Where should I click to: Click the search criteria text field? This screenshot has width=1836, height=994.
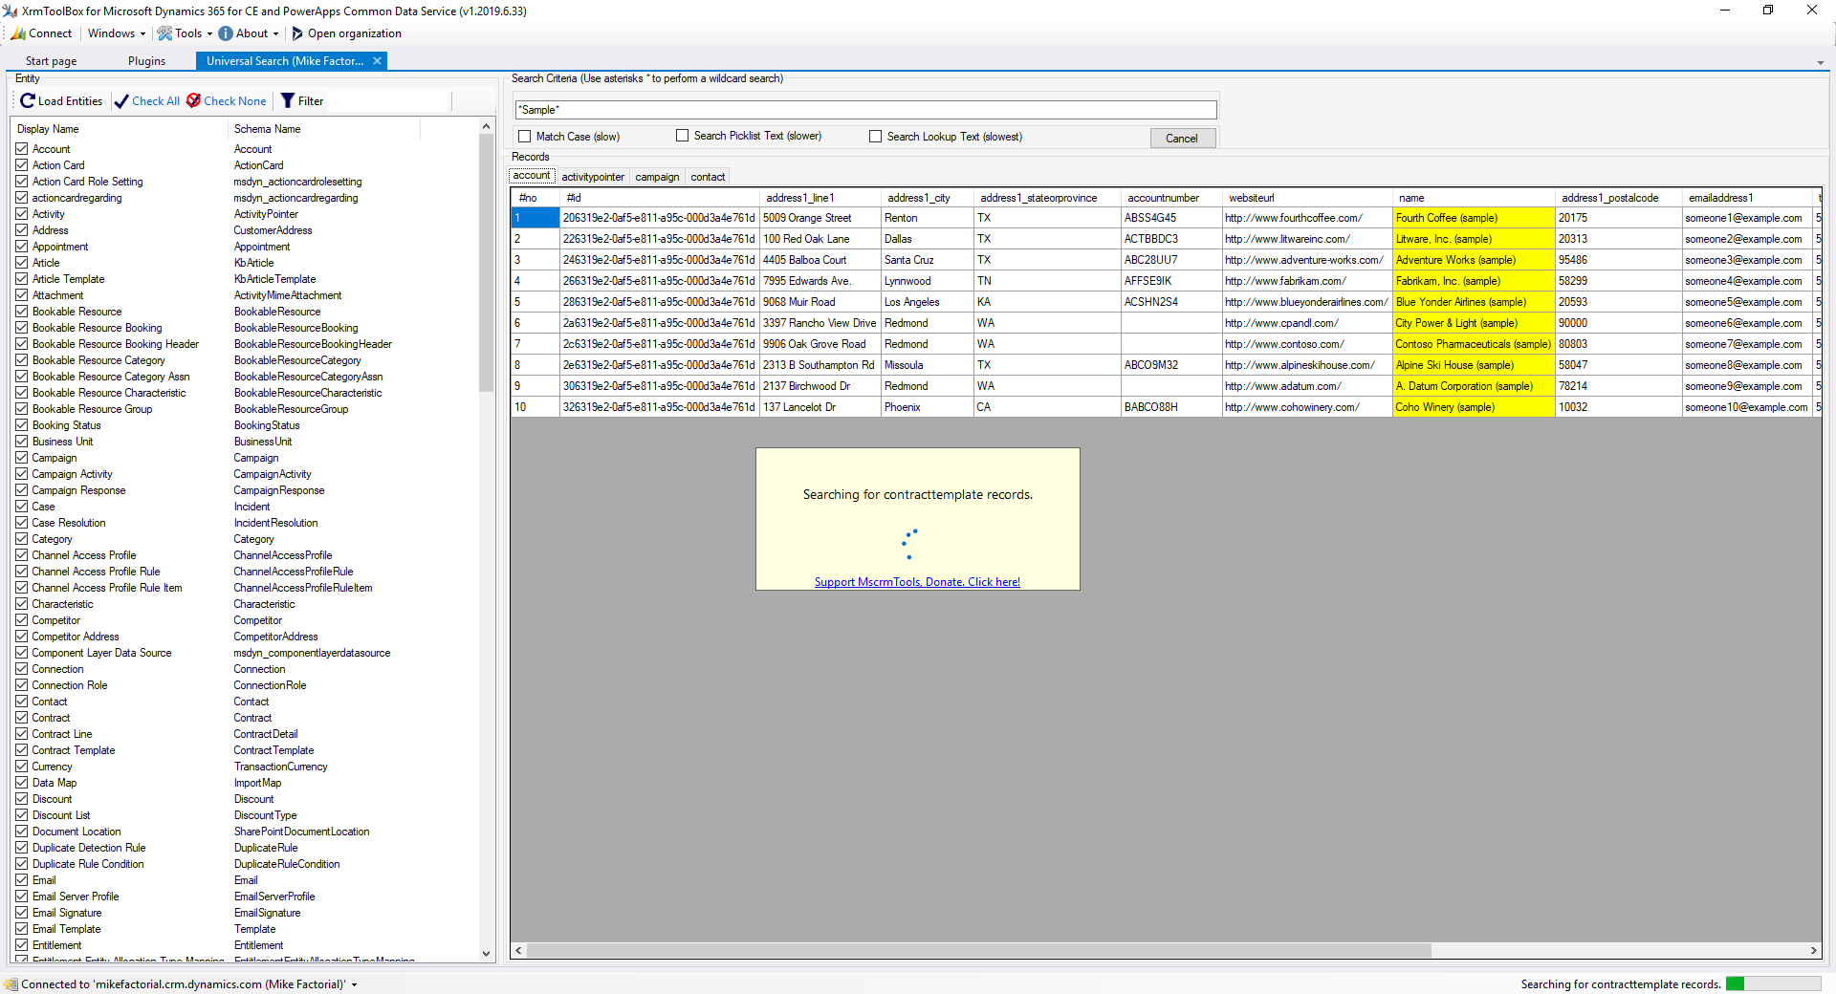click(865, 110)
